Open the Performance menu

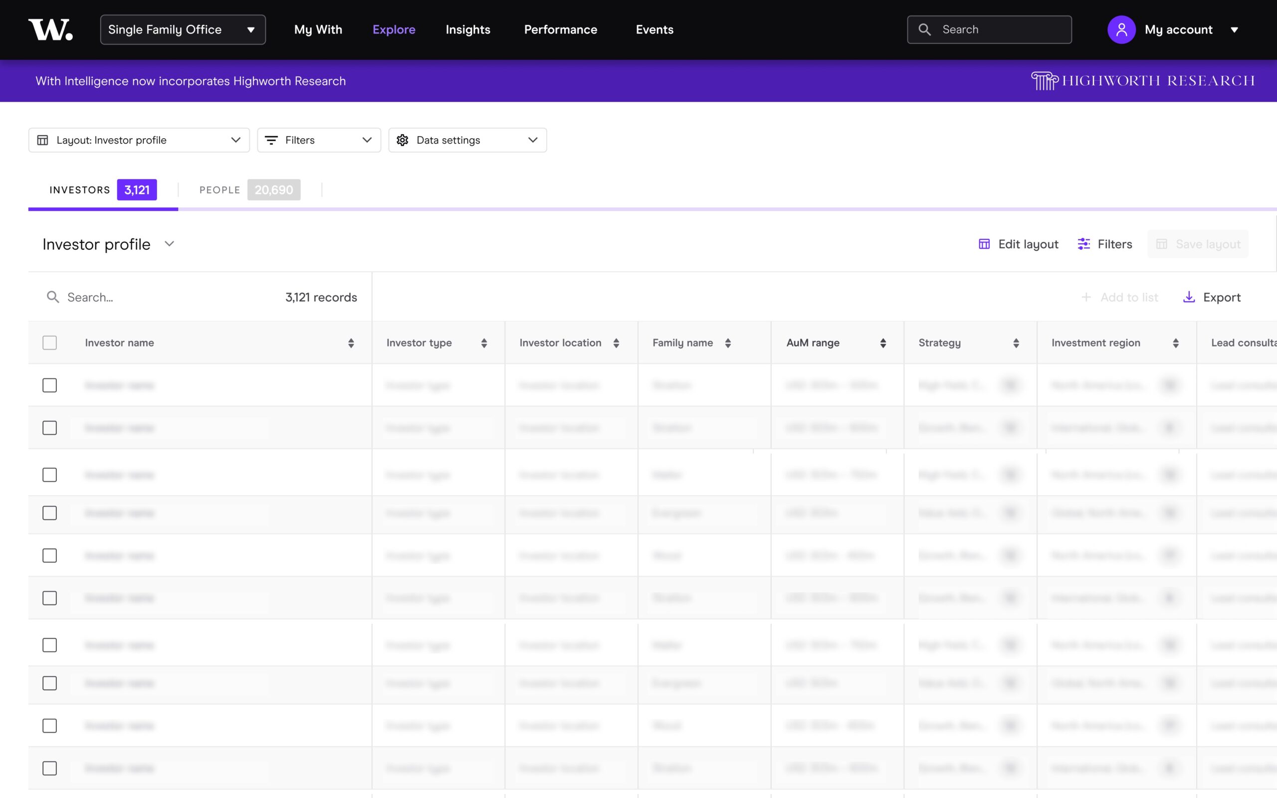(x=560, y=29)
